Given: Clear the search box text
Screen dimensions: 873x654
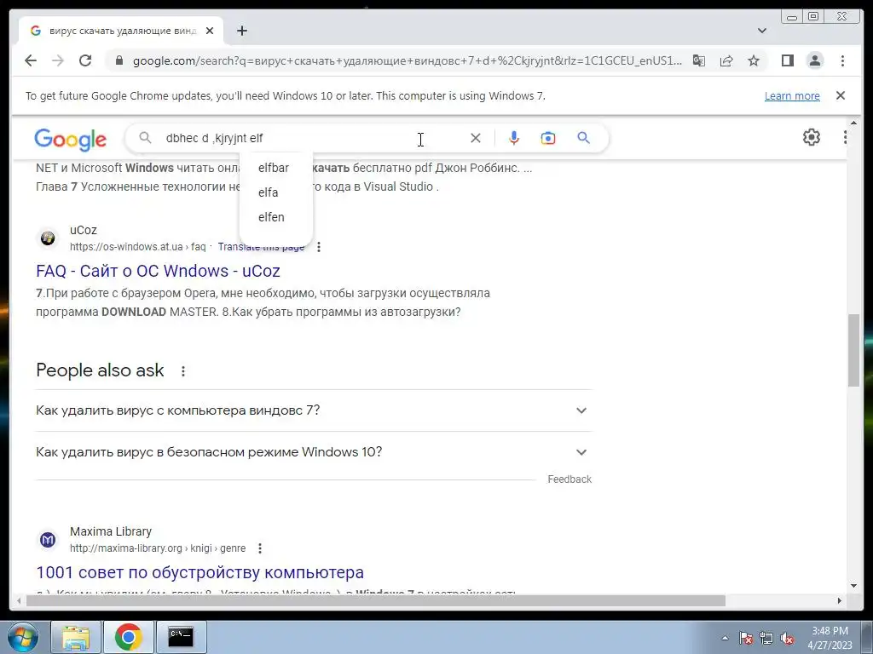Looking at the screenshot, I should point(476,138).
